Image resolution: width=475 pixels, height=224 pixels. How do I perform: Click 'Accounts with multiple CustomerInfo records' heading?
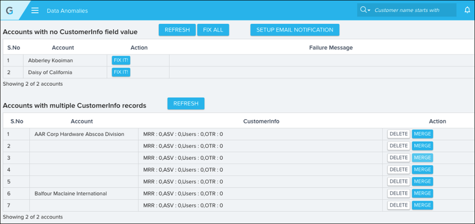(74, 105)
